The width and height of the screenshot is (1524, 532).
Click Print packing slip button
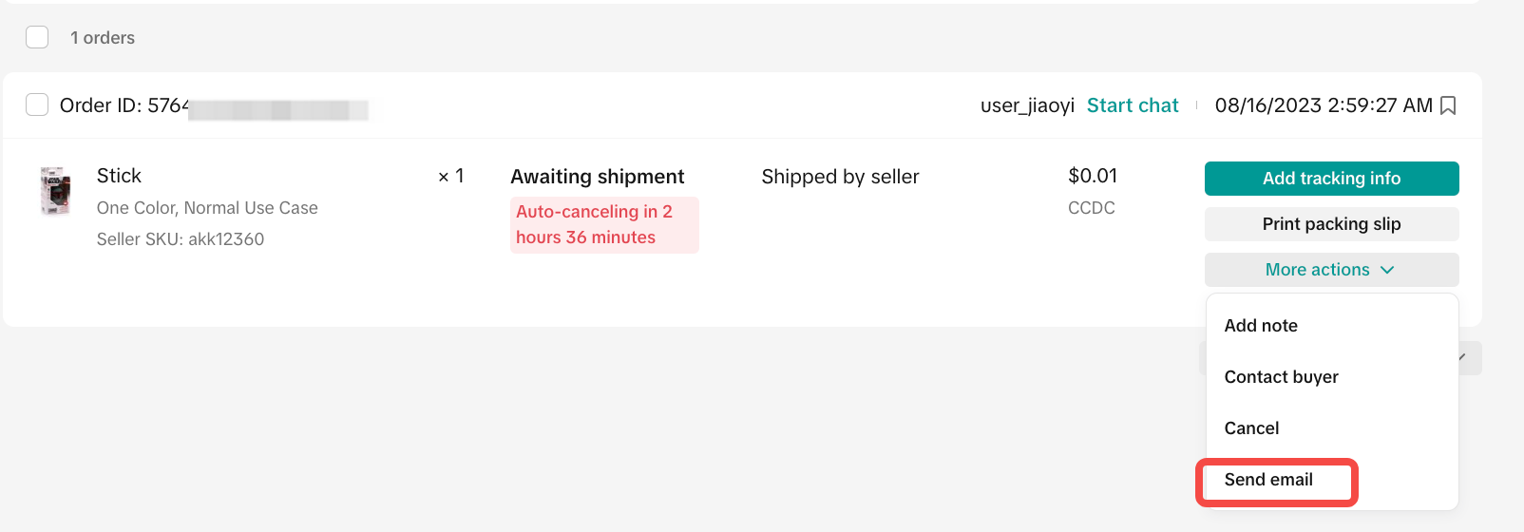coord(1331,224)
